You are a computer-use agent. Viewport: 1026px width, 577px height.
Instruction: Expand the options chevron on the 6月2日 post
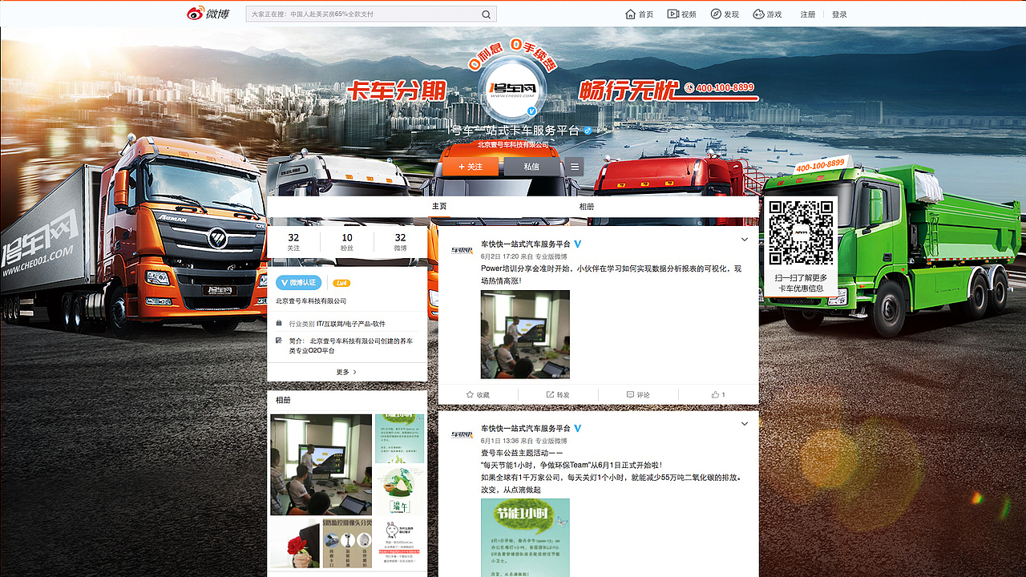744,240
